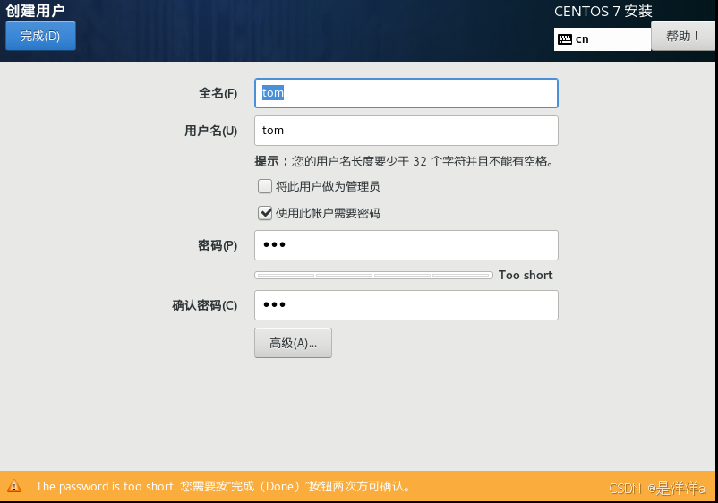This screenshot has height=503, width=718.
Task: Click the keyboard layout icon
Action: coord(565,39)
